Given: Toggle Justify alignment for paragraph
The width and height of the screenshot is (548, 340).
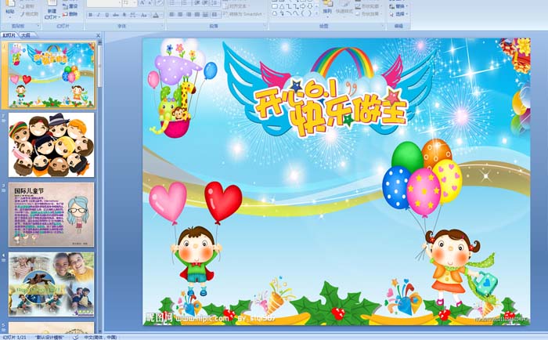Looking at the screenshot, I should click(x=197, y=14).
